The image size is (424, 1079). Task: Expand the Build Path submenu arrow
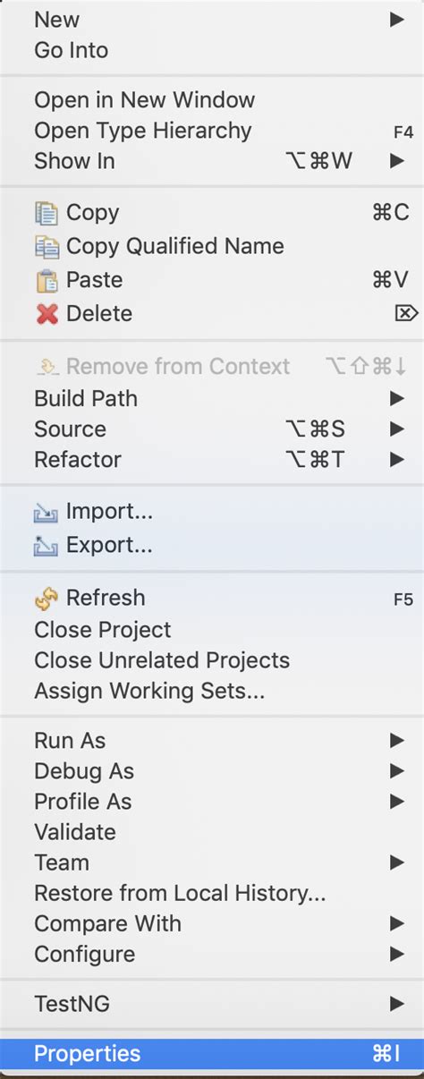397,398
